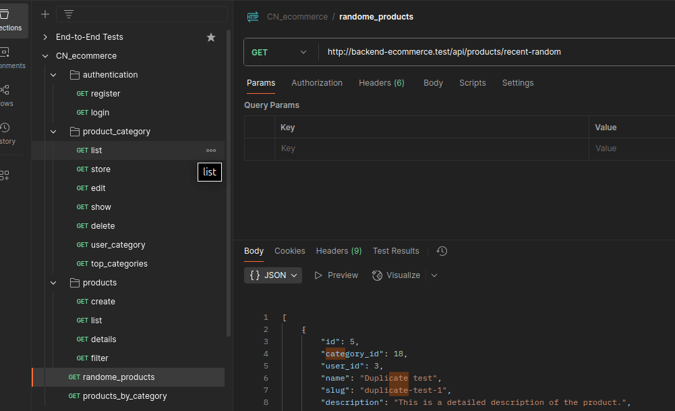The image size is (675, 411).
Task: Click the "Duplicate test" name value in response
Action: tap(399, 378)
